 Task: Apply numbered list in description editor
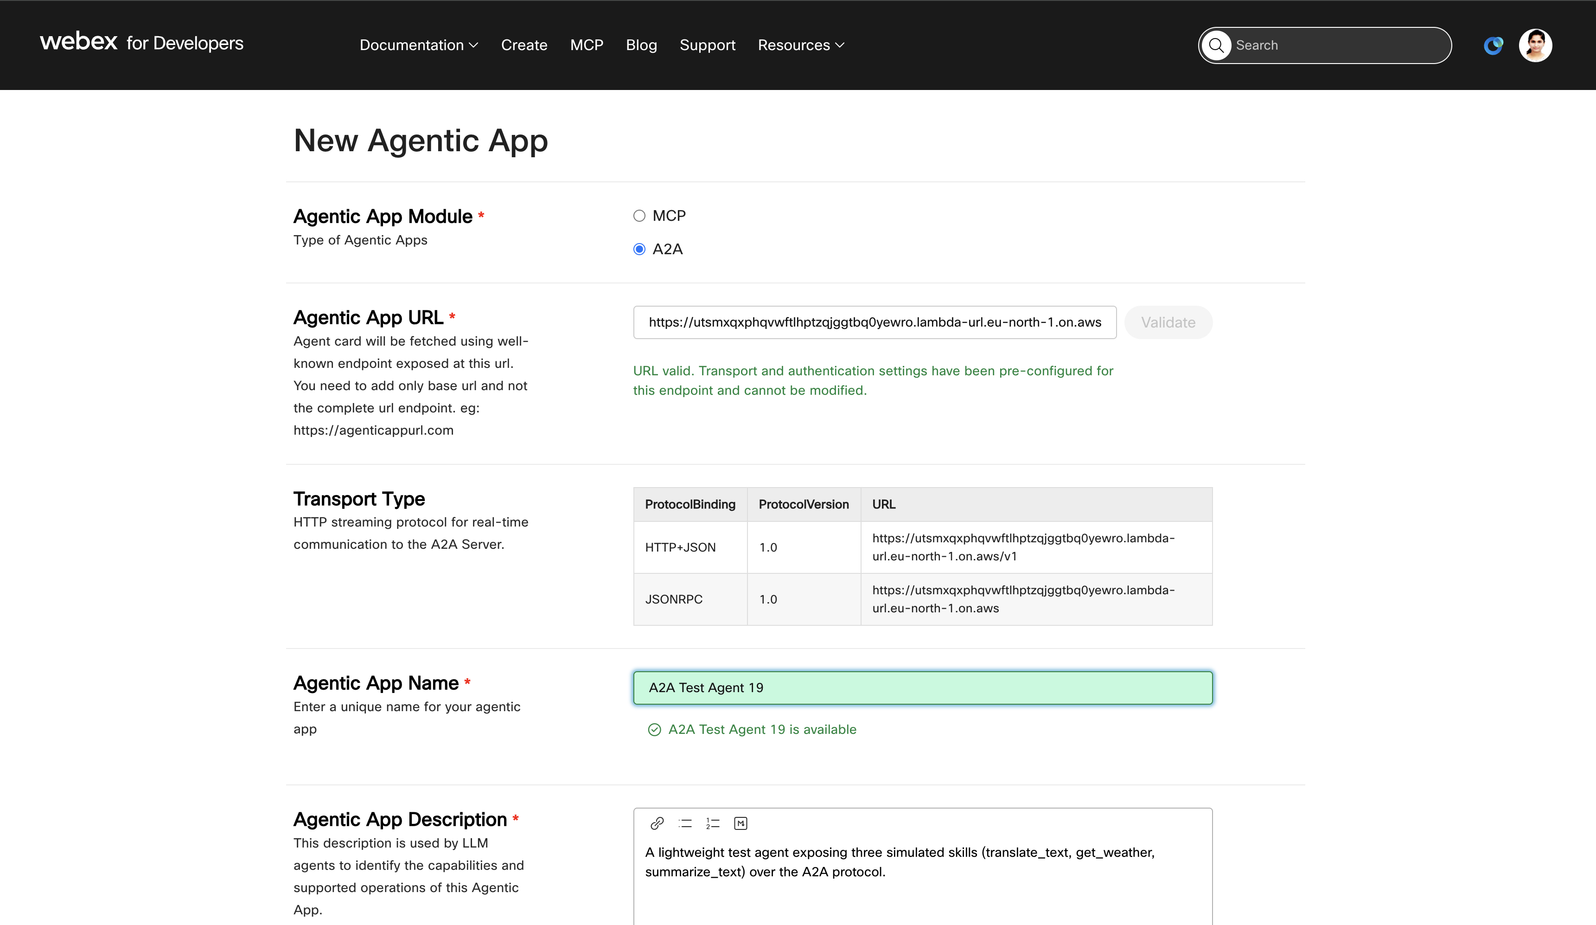[713, 823]
